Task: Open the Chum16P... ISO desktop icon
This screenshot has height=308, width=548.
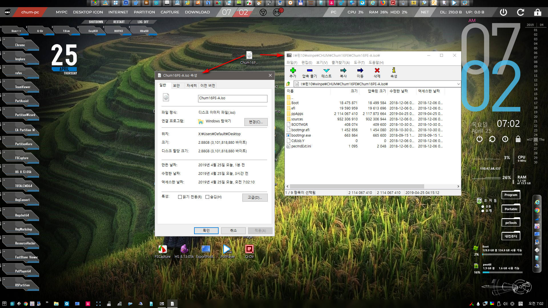Action: click(x=249, y=58)
